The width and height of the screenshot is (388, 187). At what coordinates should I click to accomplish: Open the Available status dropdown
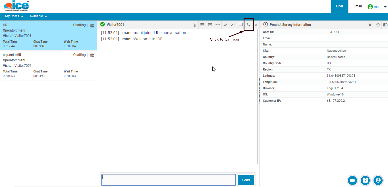tap(38, 16)
